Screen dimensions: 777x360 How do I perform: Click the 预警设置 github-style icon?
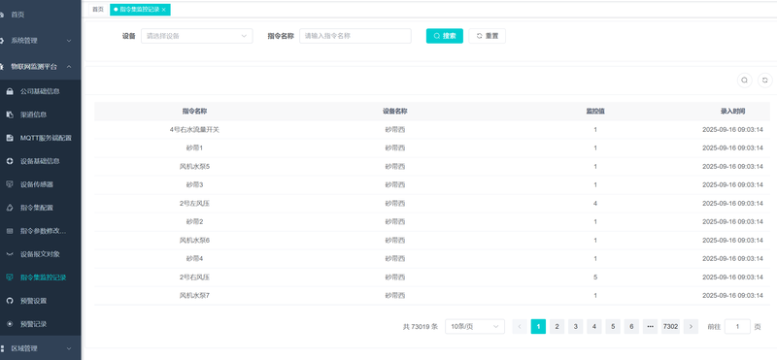[10, 301]
